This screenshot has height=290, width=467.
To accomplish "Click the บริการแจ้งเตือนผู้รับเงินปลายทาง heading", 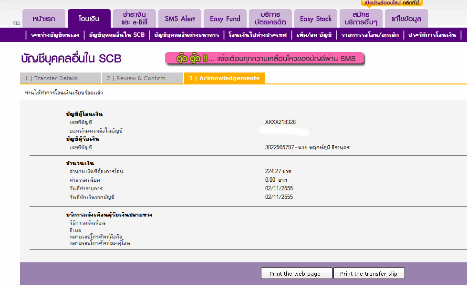I will [109, 215].
